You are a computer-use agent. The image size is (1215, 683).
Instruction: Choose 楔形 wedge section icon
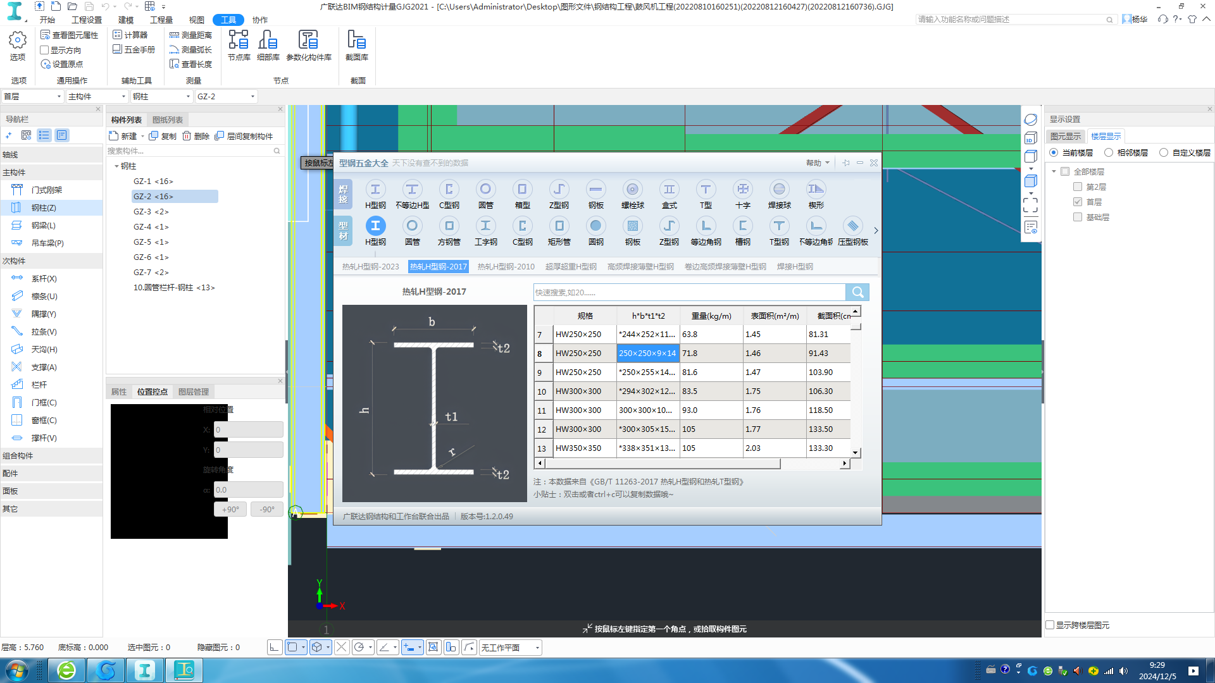tap(816, 194)
